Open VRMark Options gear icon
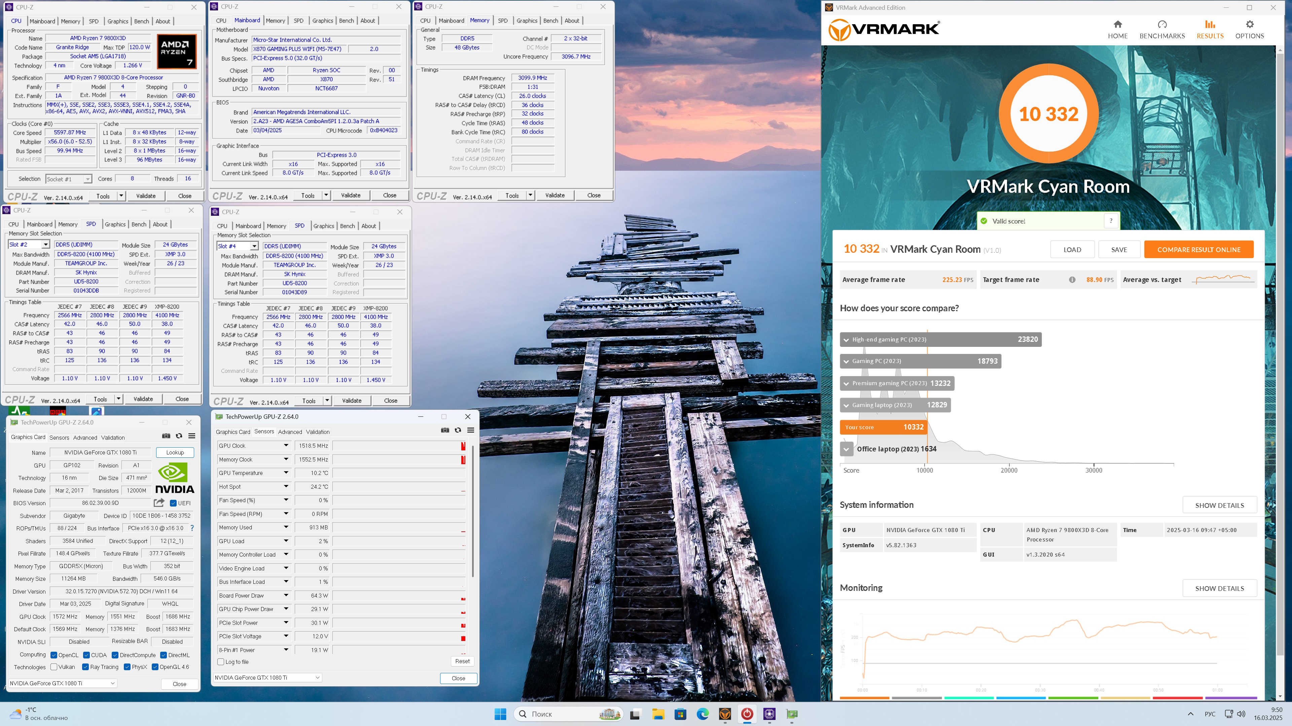Image resolution: width=1292 pixels, height=726 pixels. point(1249,24)
